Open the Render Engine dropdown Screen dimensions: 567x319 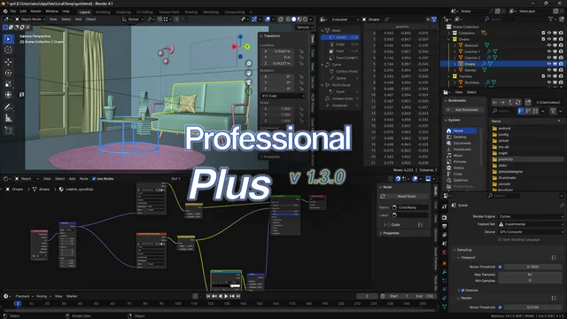[531, 216]
